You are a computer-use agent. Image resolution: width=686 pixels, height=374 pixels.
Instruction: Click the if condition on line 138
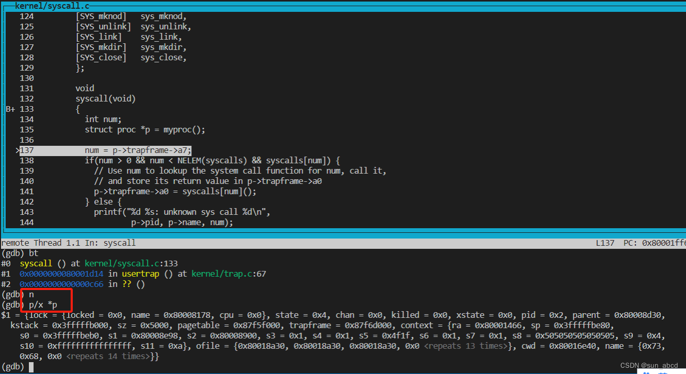[x=213, y=161]
